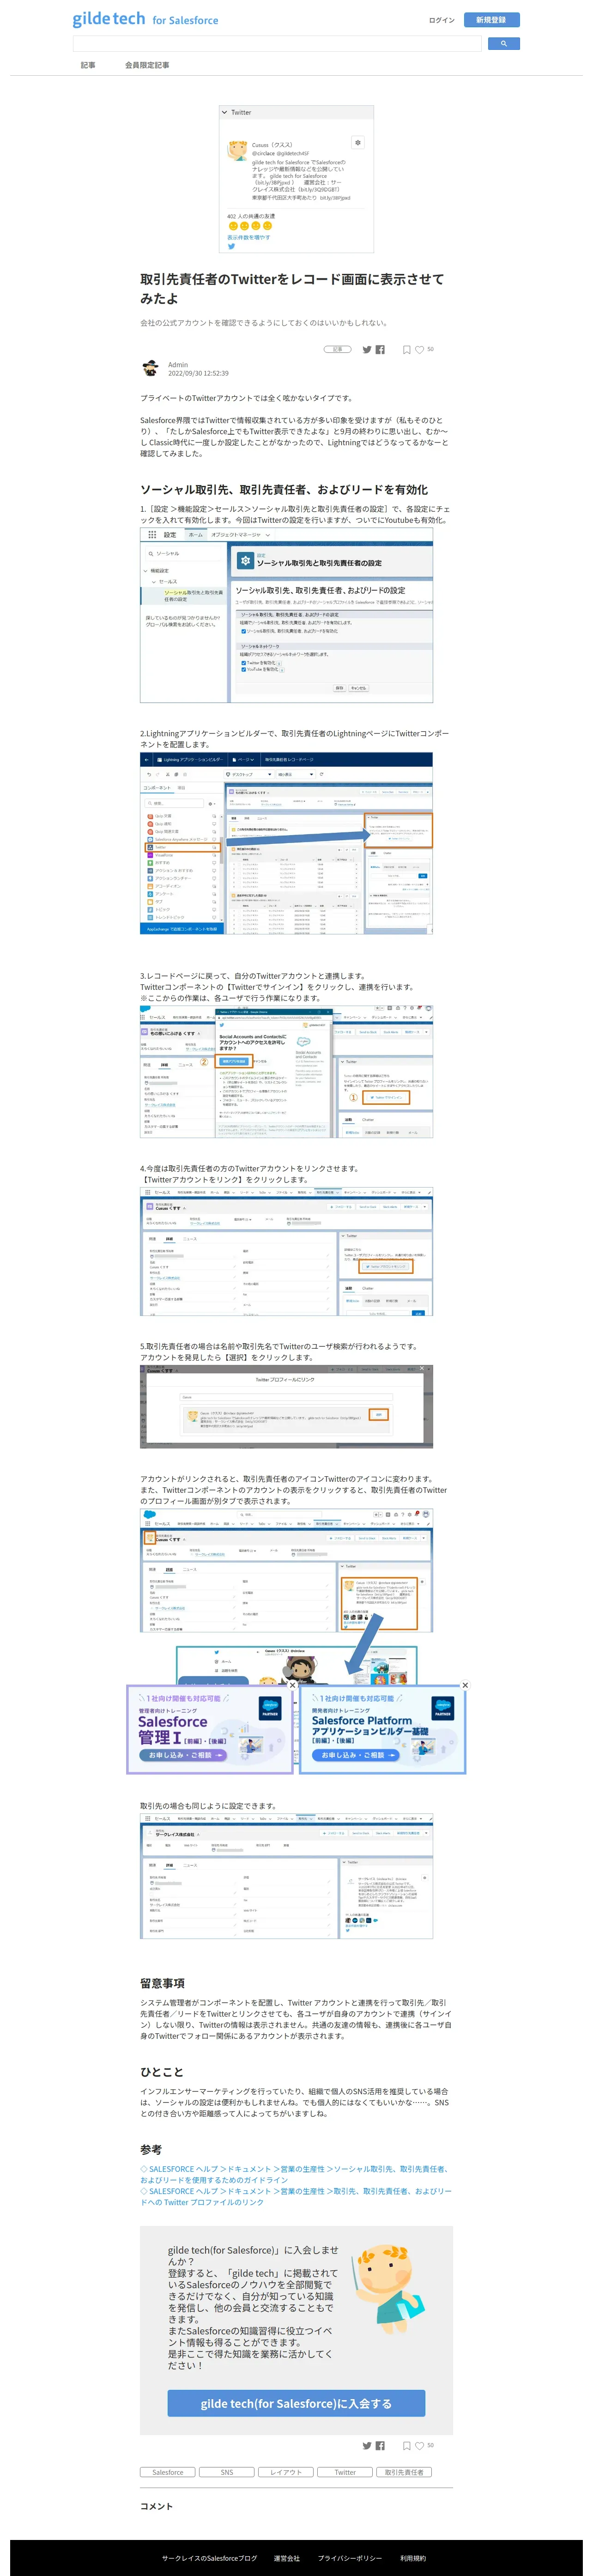The image size is (593, 2576).
Task: Open the プライバシーポリシー footer link
Action: coord(350,2558)
